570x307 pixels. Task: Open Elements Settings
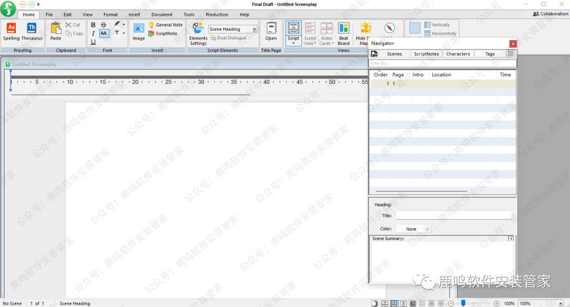tap(198, 34)
